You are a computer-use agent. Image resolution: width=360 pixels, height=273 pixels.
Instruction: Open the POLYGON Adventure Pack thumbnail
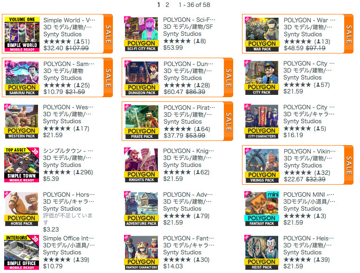(x=141, y=209)
